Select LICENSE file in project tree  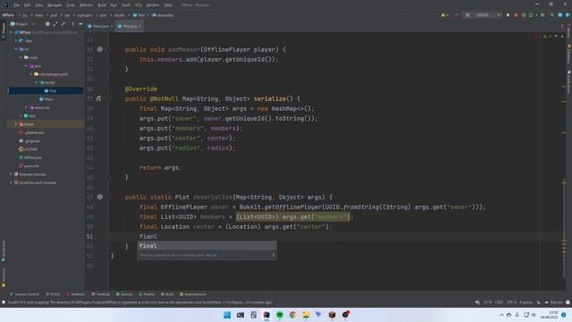[x=28, y=149]
